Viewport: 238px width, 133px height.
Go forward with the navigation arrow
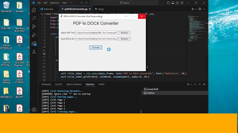pyautogui.click(x=86, y=3)
